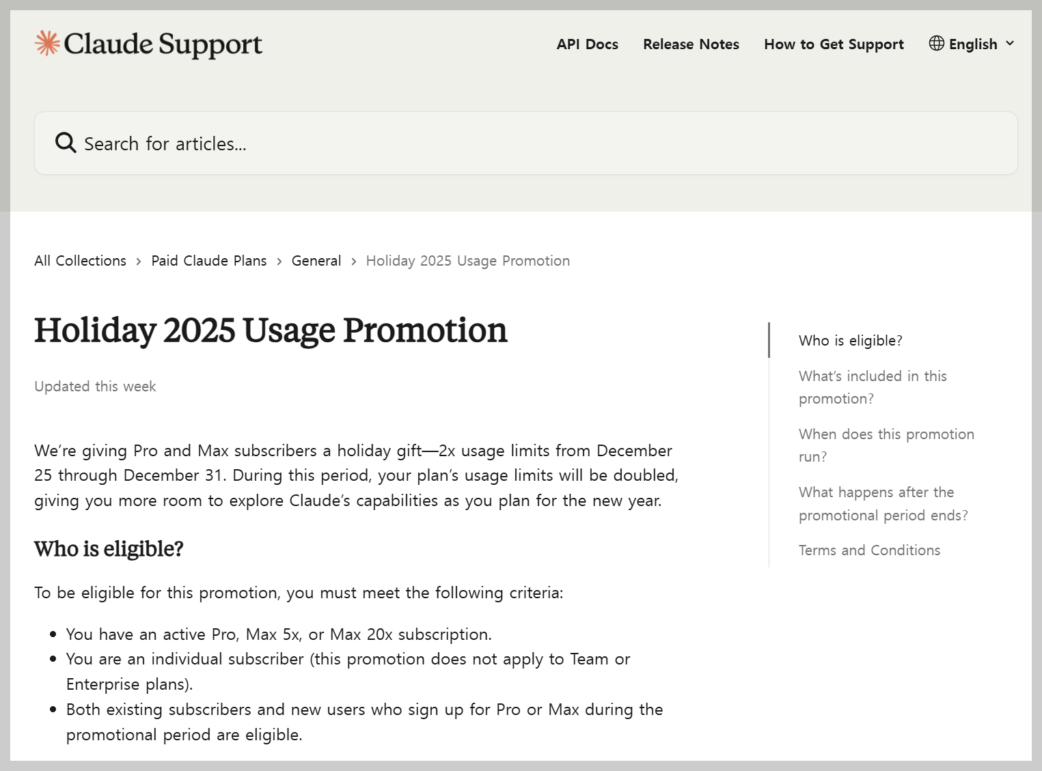The height and width of the screenshot is (771, 1042).
Task: Focus the Search for articles field
Action: click(526, 143)
